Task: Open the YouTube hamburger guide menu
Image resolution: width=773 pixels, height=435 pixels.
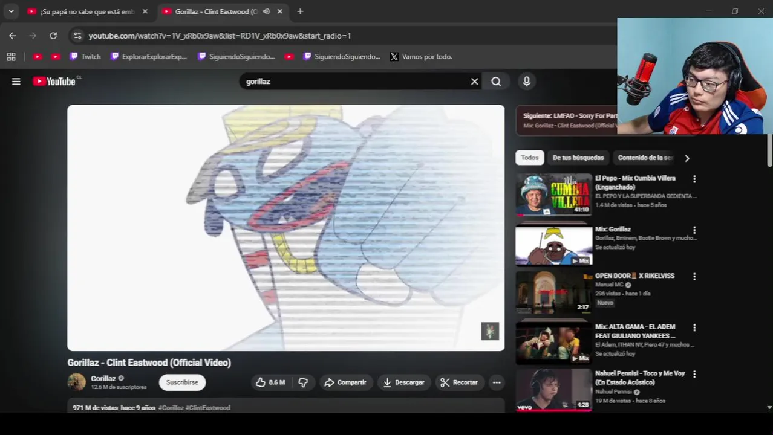Action: tap(16, 81)
